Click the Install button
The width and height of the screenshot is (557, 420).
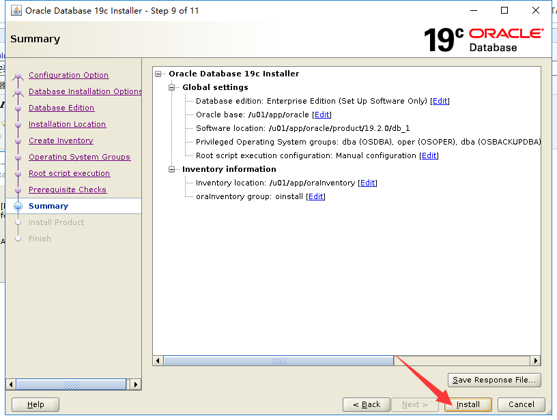click(468, 404)
